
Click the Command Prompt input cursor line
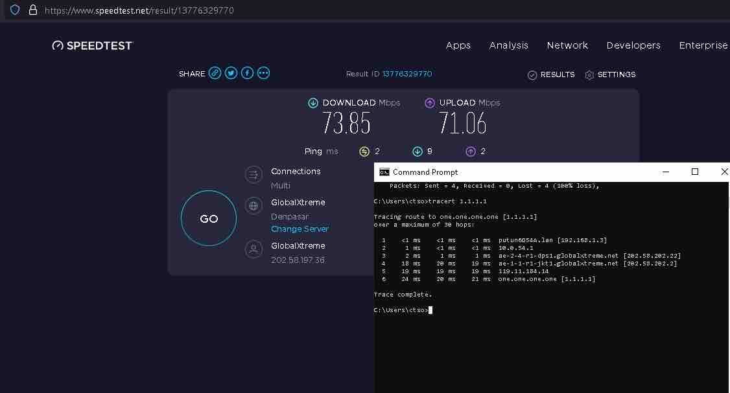click(403, 310)
